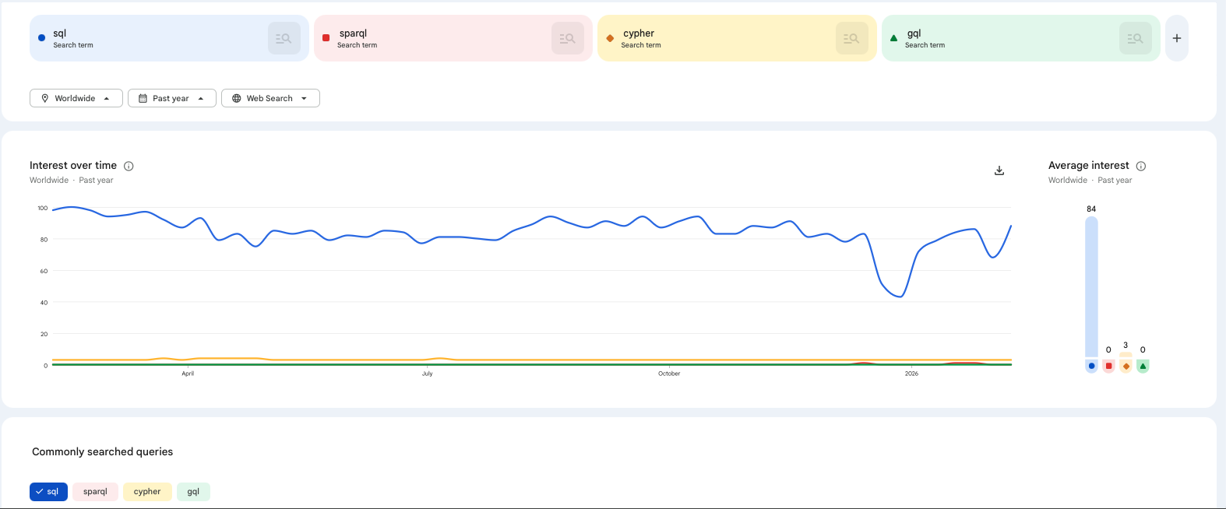Screen dimensions: 1226x509
Task: Click the orange cypher legend marker under average bars
Action: click(1126, 366)
